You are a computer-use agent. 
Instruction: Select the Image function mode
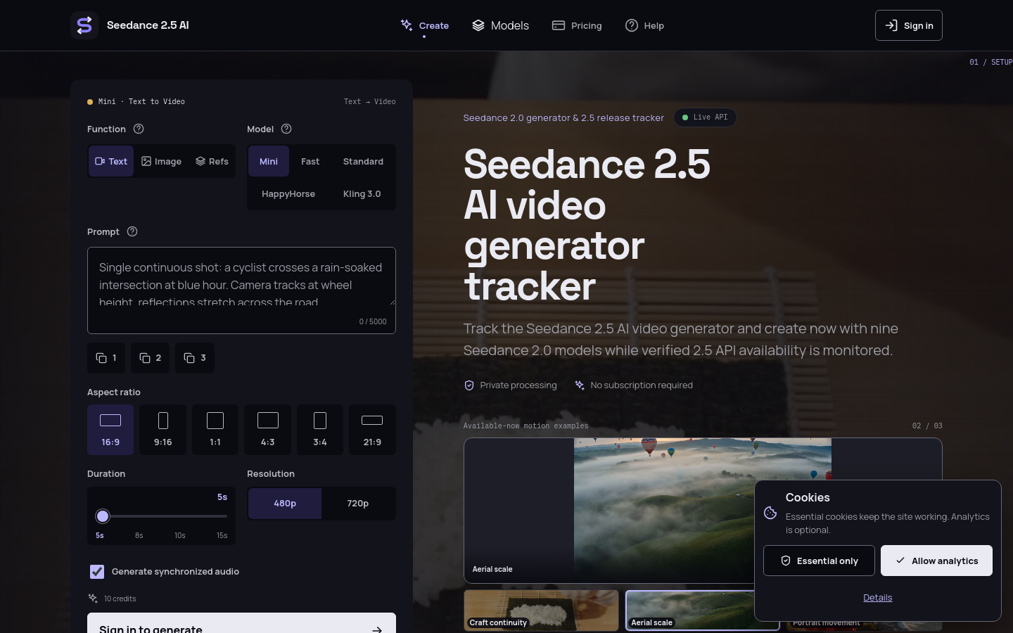[x=161, y=161]
